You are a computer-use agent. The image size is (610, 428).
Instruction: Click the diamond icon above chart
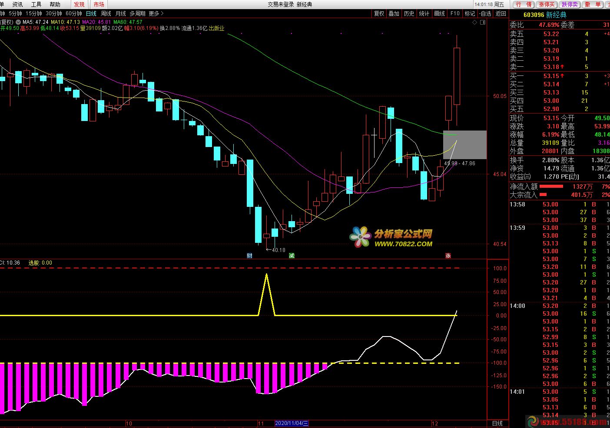(475, 23)
